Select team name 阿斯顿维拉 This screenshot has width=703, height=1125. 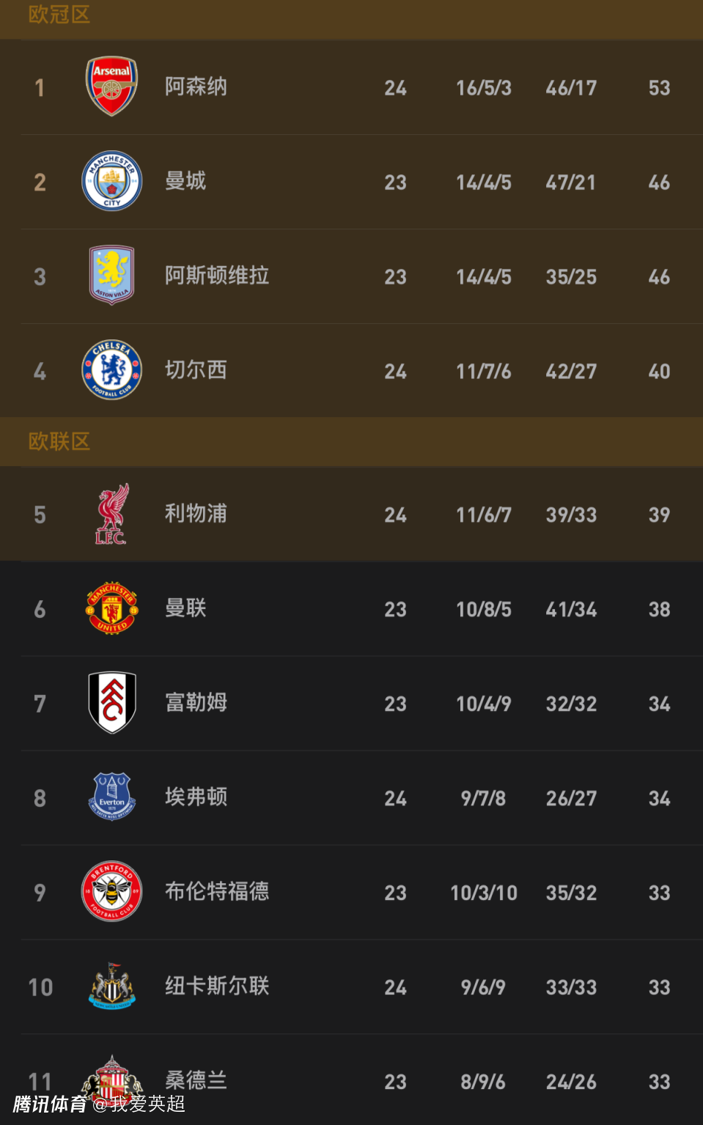click(x=217, y=276)
